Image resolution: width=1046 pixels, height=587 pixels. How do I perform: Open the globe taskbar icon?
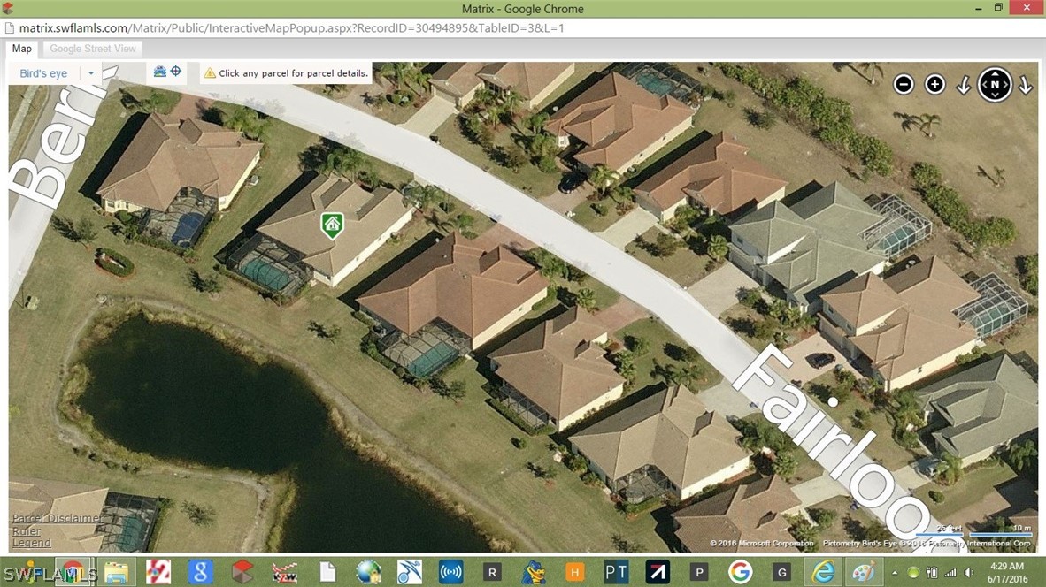click(x=368, y=572)
